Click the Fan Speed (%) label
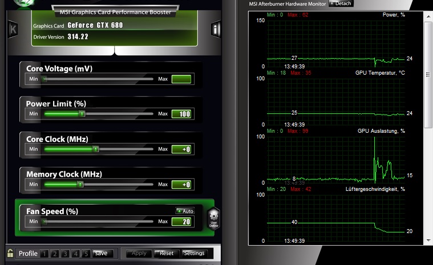This screenshot has height=265, width=433. tap(52, 211)
